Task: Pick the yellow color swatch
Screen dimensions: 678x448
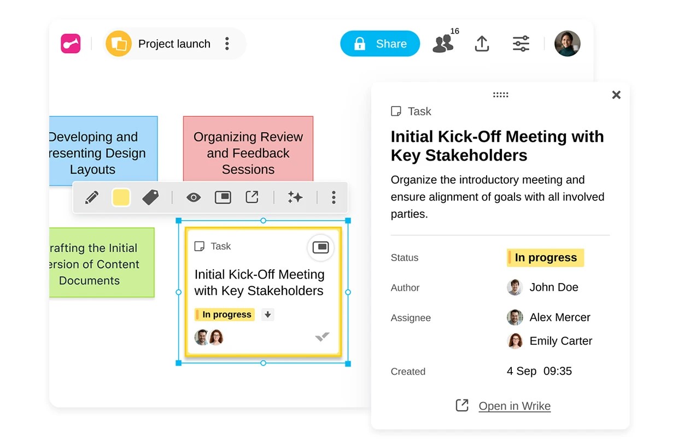Action: click(x=121, y=197)
